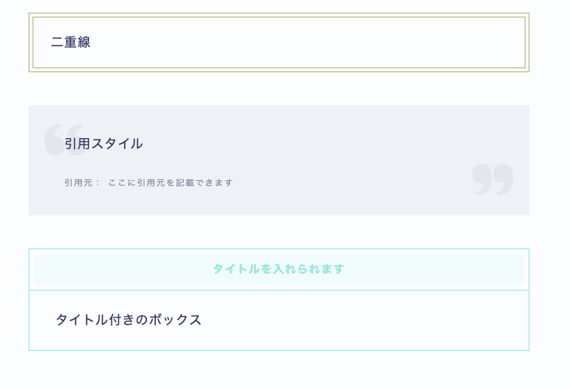Click the closing quotation mark icon
Screen dimensions: 570x389
pyautogui.click(x=493, y=179)
